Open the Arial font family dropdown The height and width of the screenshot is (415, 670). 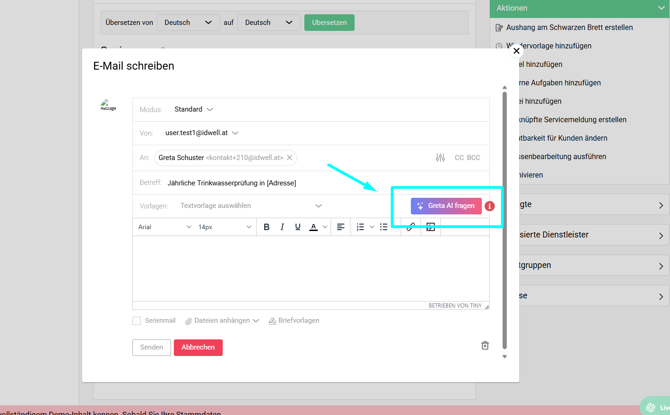point(165,227)
